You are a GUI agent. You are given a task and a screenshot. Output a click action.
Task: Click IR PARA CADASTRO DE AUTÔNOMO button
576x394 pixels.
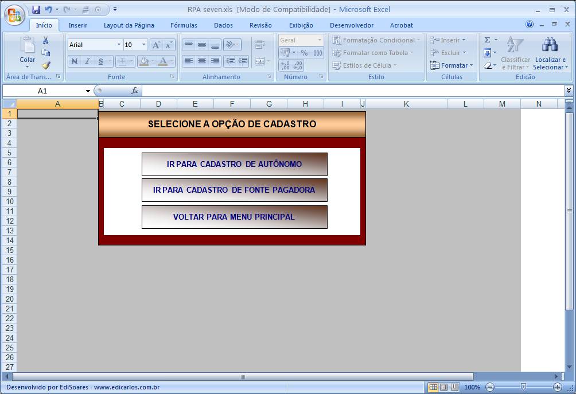point(234,164)
